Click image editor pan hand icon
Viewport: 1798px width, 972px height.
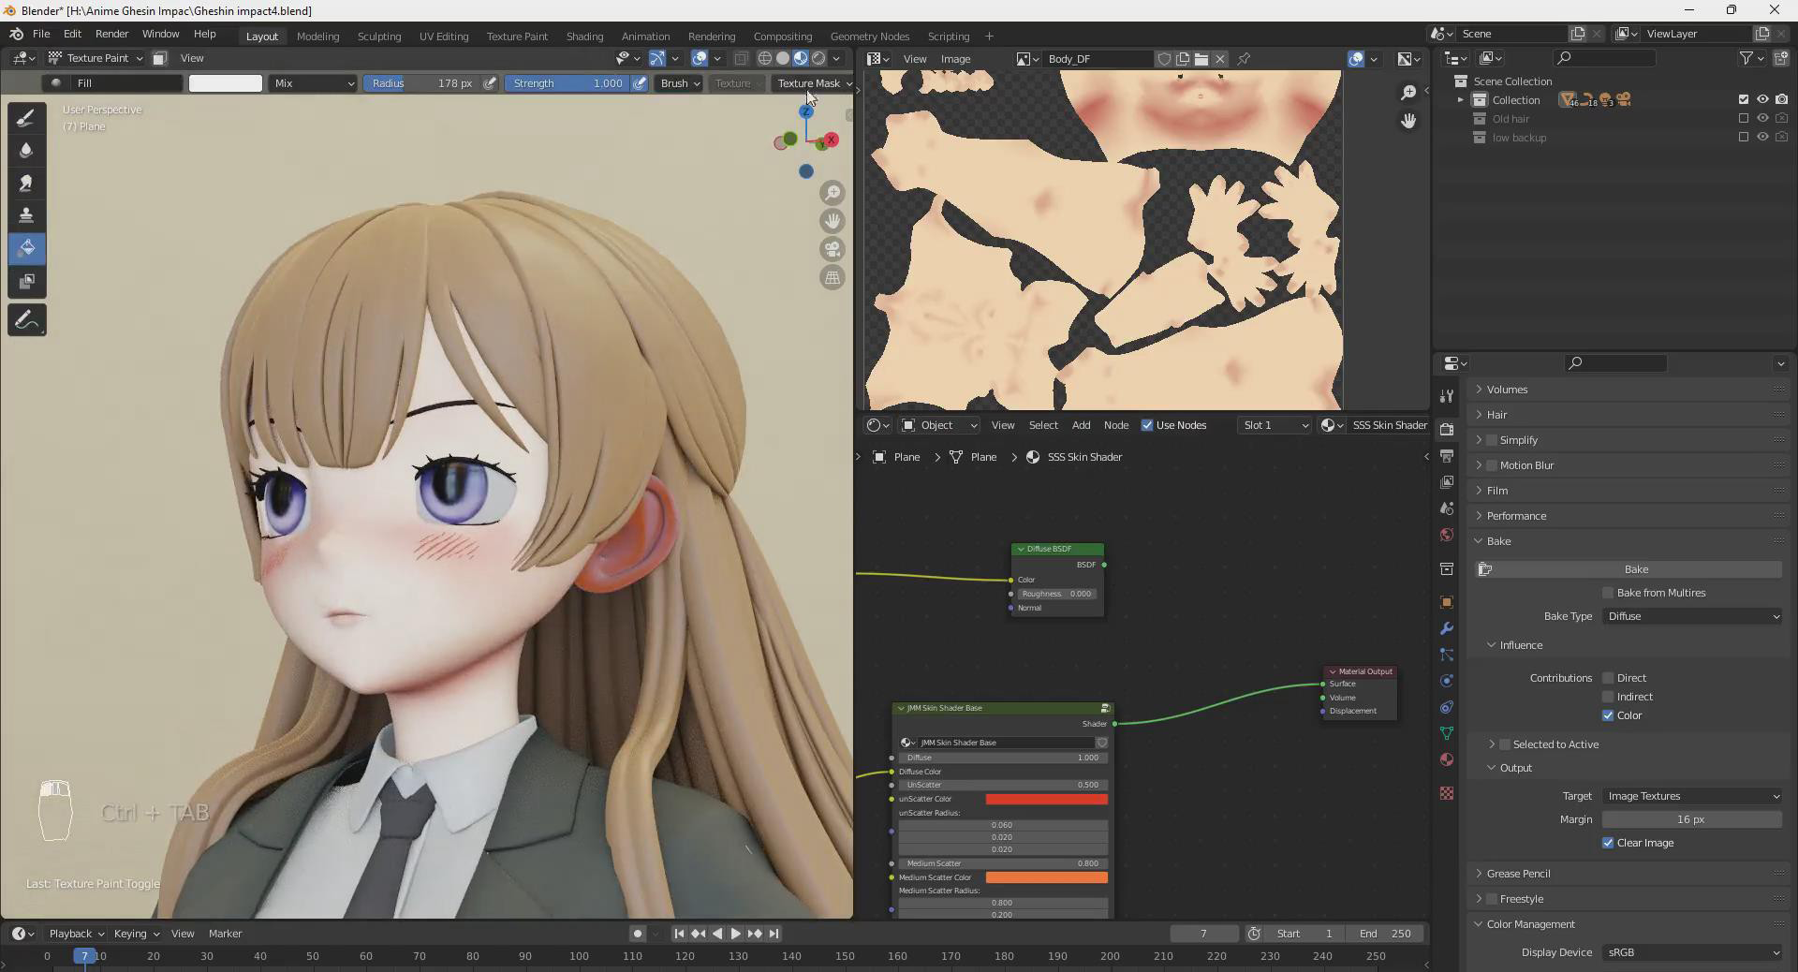pyautogui.click(x=1408, y=120)
